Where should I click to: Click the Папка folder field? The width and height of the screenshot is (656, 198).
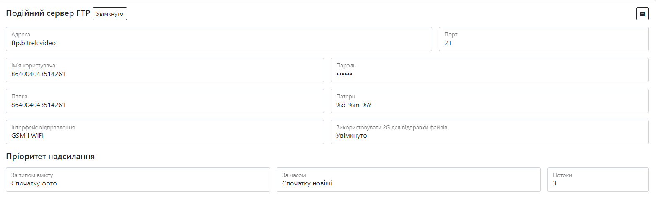(165, 101)
